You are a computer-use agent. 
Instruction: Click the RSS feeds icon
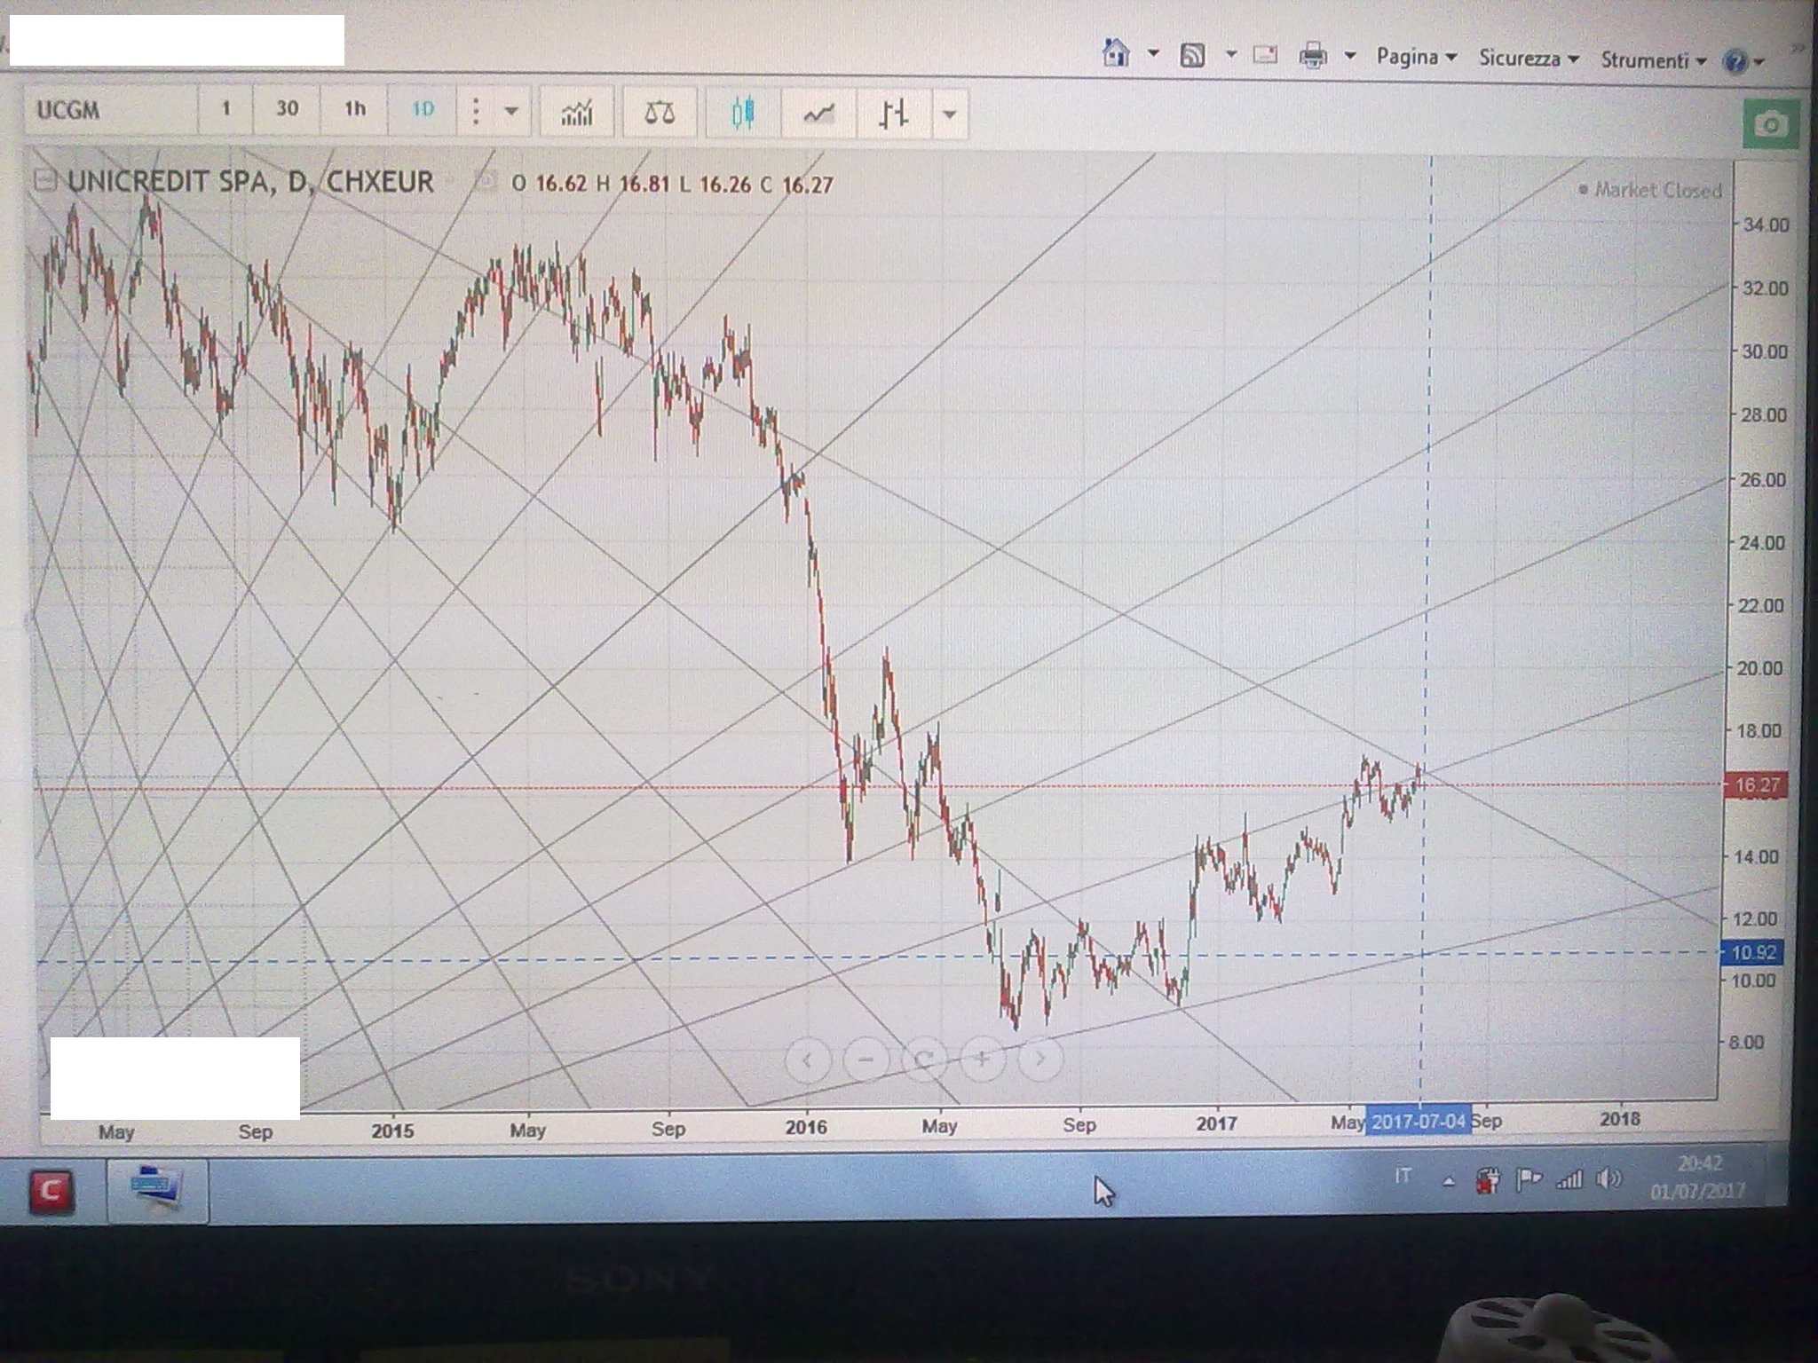1192,55
